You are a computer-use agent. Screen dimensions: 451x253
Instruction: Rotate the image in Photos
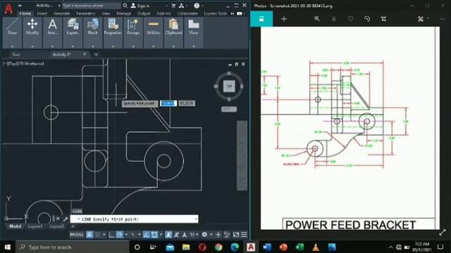[x=367, y=19]
